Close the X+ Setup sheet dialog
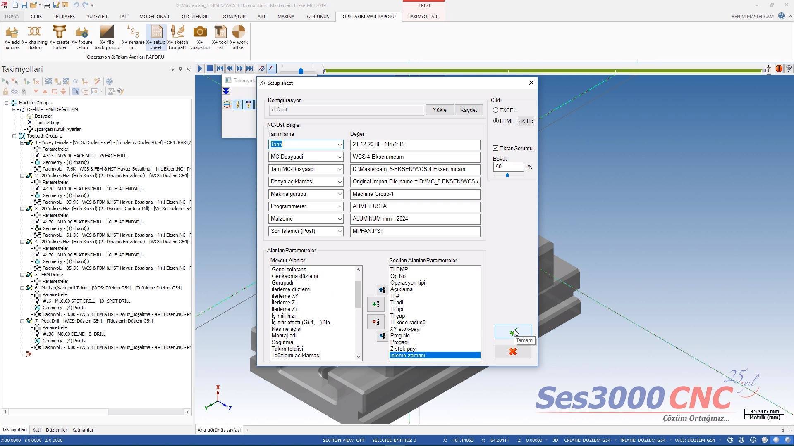 [531, 83]
